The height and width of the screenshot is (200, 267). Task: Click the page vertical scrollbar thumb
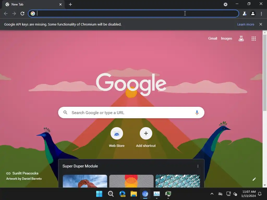tap(265, 73)
